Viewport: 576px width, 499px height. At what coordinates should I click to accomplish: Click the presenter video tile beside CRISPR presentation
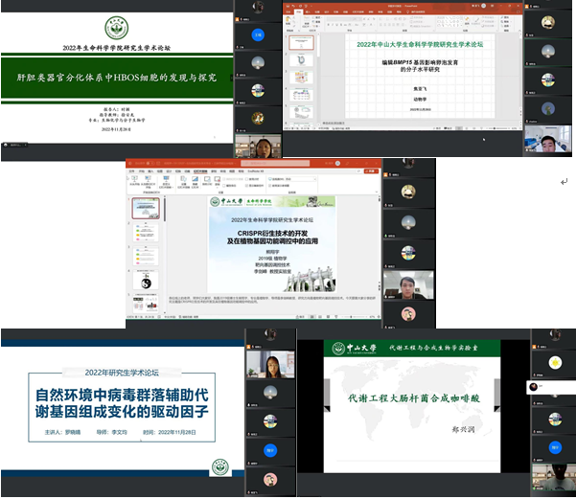(408, 284)
